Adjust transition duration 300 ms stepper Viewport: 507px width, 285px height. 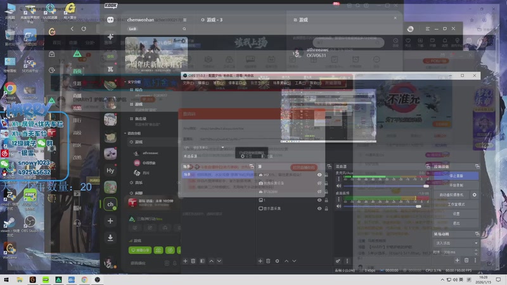coord(476,252)
